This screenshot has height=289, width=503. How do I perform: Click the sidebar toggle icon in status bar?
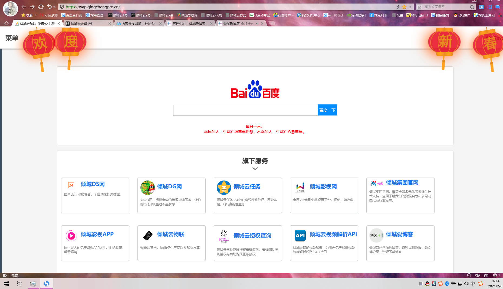click(x=5, y=276)
